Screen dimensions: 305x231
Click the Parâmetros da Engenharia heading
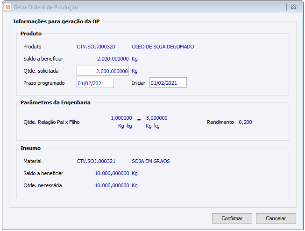coord(56,102)
